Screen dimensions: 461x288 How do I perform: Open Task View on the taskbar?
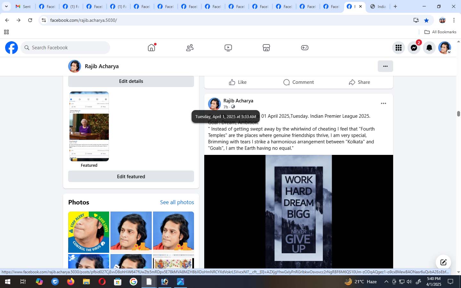[23, 282]
